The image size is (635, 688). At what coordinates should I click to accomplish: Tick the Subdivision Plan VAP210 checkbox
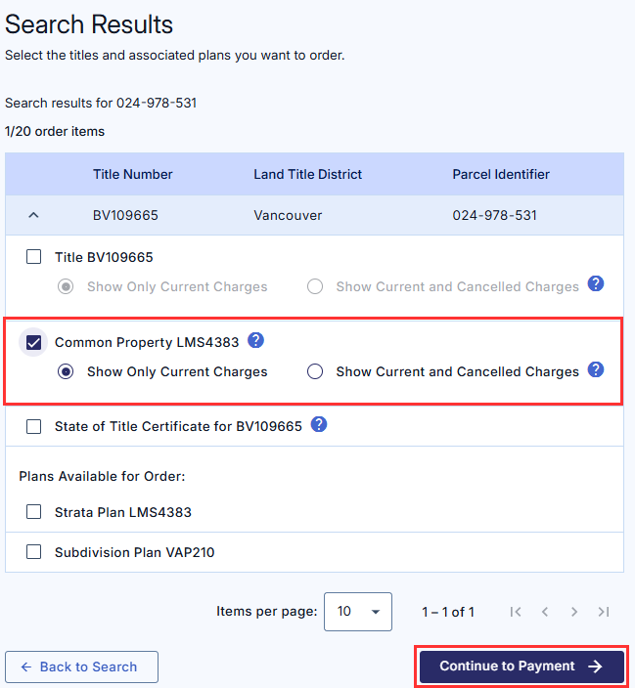click(34, 552)
